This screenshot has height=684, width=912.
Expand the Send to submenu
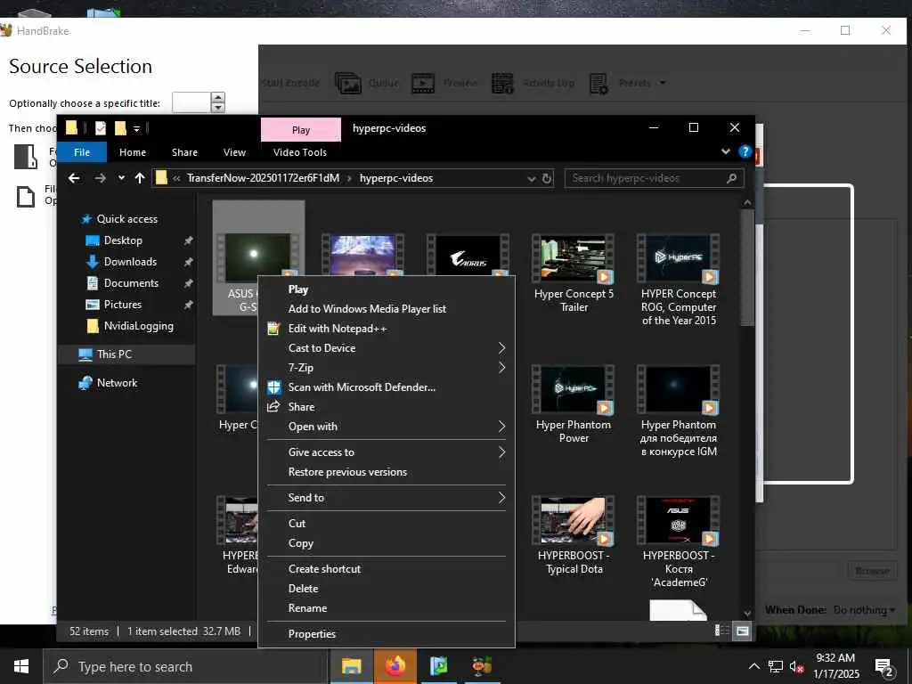pyautogui.click(x=387, y=498)
